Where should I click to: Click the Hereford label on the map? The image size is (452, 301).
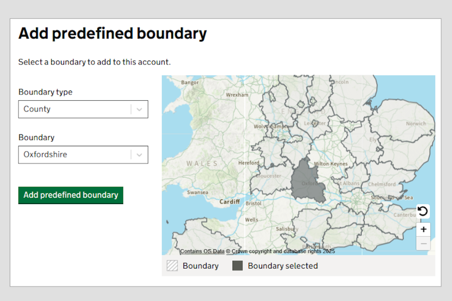(249, 163)
